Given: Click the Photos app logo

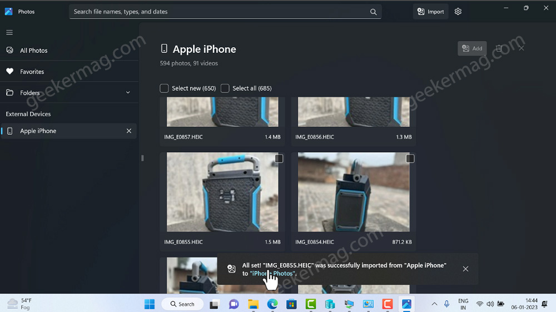Looking at the screenshot, I should (x=9, y=12).
